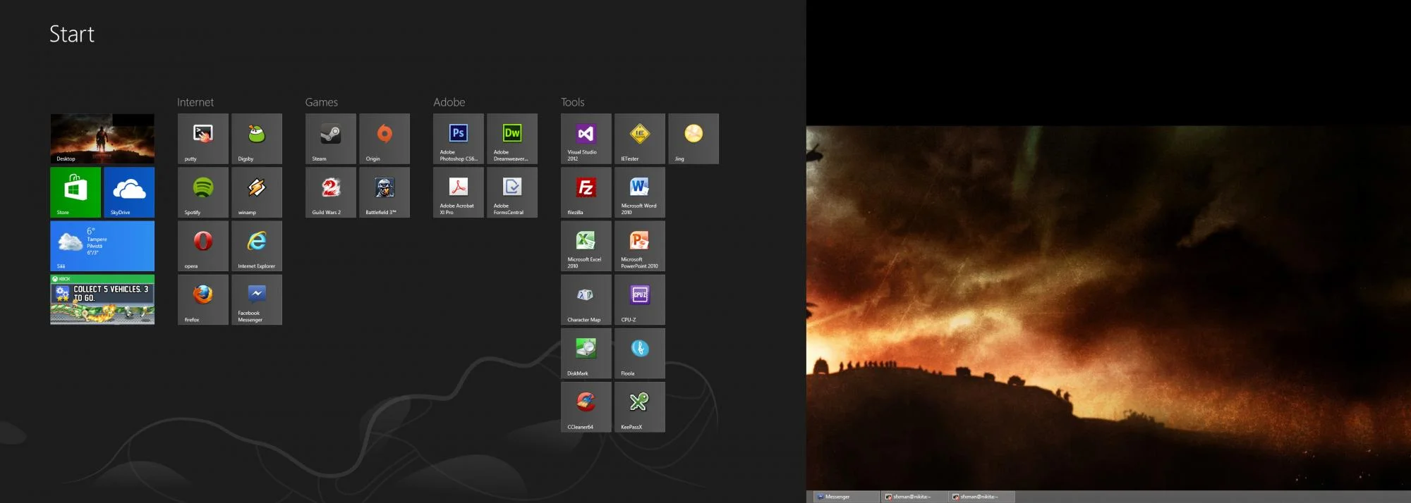Launch Firefox browser tile
The height and width of the screenshot is (503, 1411).
202,299
